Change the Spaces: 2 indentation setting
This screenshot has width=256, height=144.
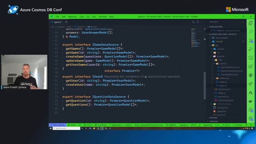184,125
